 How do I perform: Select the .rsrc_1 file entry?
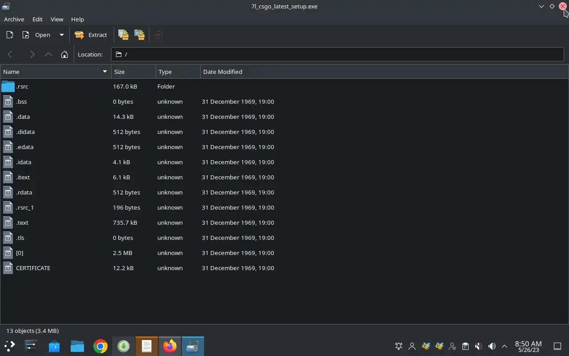pos(24,207)
